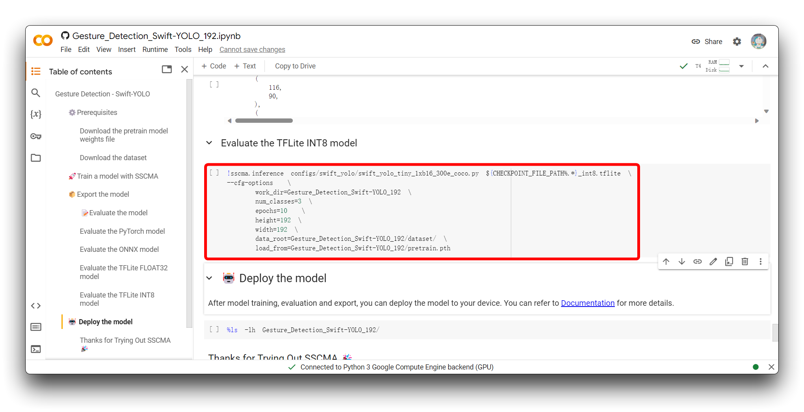Open the Help menu
Viewport: 804px width, 412px height.
point(205,50)
